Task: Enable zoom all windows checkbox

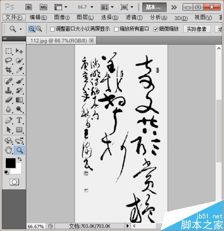Action: [x=116, y=29]
